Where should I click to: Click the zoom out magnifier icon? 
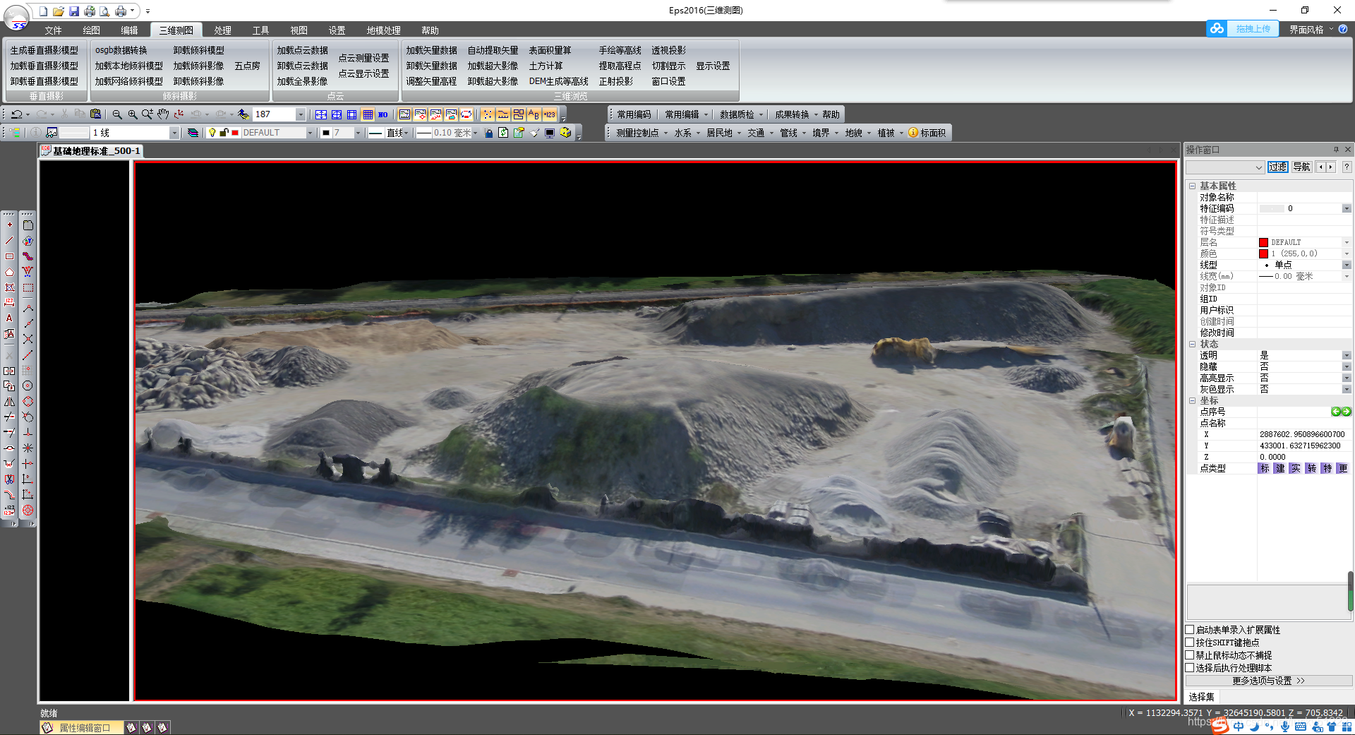[117, 114]
